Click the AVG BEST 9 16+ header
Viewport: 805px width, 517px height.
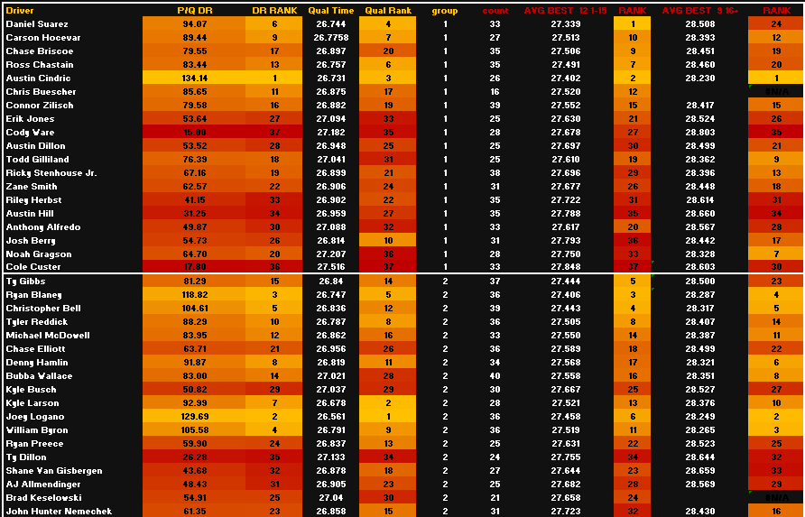[x=699, y=10]
